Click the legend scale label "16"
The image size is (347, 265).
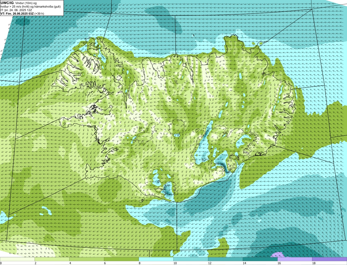click(x=279, y=263)
